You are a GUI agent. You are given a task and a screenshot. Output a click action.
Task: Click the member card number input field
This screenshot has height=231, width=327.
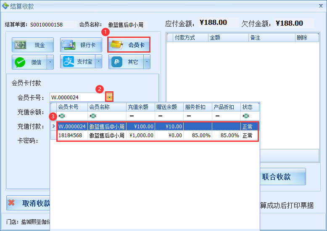pyautogui.click(x=78, y=97)
